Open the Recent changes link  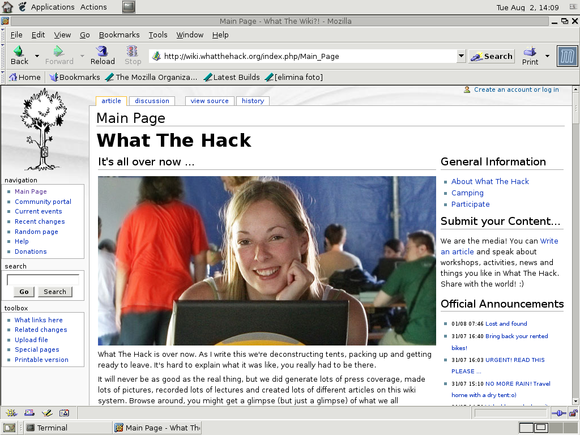pyautogui.click(x=40, y=221)
